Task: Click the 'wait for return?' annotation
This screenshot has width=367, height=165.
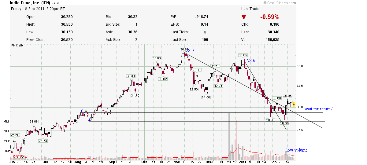Action: pos(318,109)
